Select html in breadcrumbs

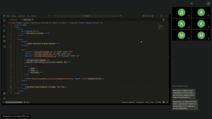[81, 23]
